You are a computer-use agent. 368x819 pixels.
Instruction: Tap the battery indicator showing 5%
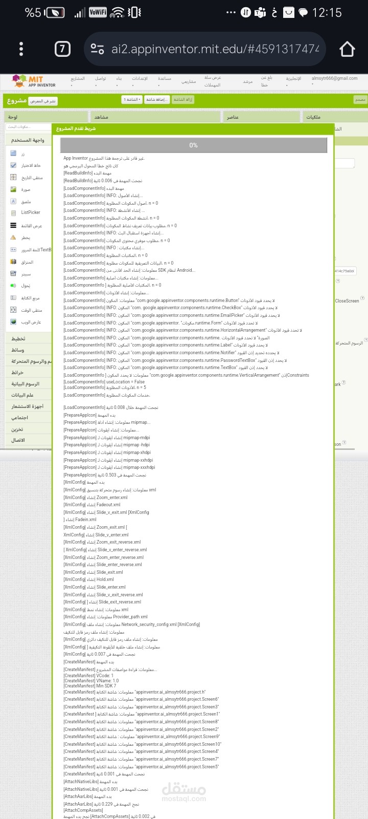pos(44,12)
